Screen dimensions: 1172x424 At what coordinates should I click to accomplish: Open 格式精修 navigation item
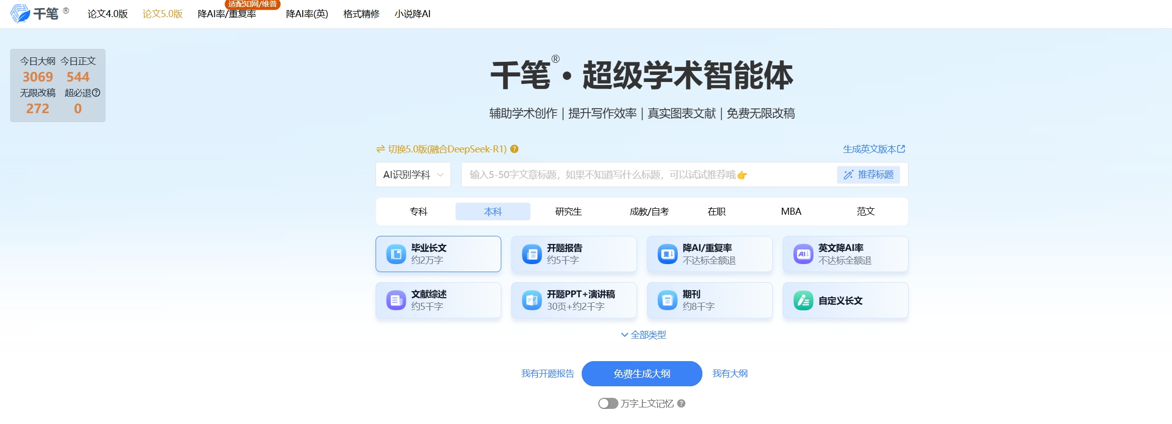(x=362, y=14)
